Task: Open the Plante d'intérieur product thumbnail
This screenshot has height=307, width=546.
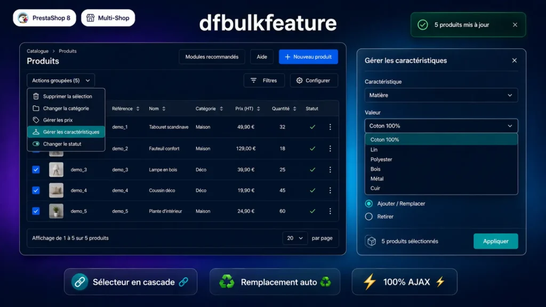Action: (56, 211)
